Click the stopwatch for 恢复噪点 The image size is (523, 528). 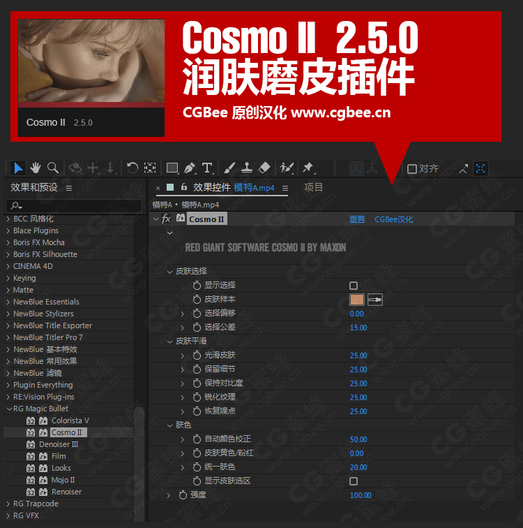click(197, 411)
